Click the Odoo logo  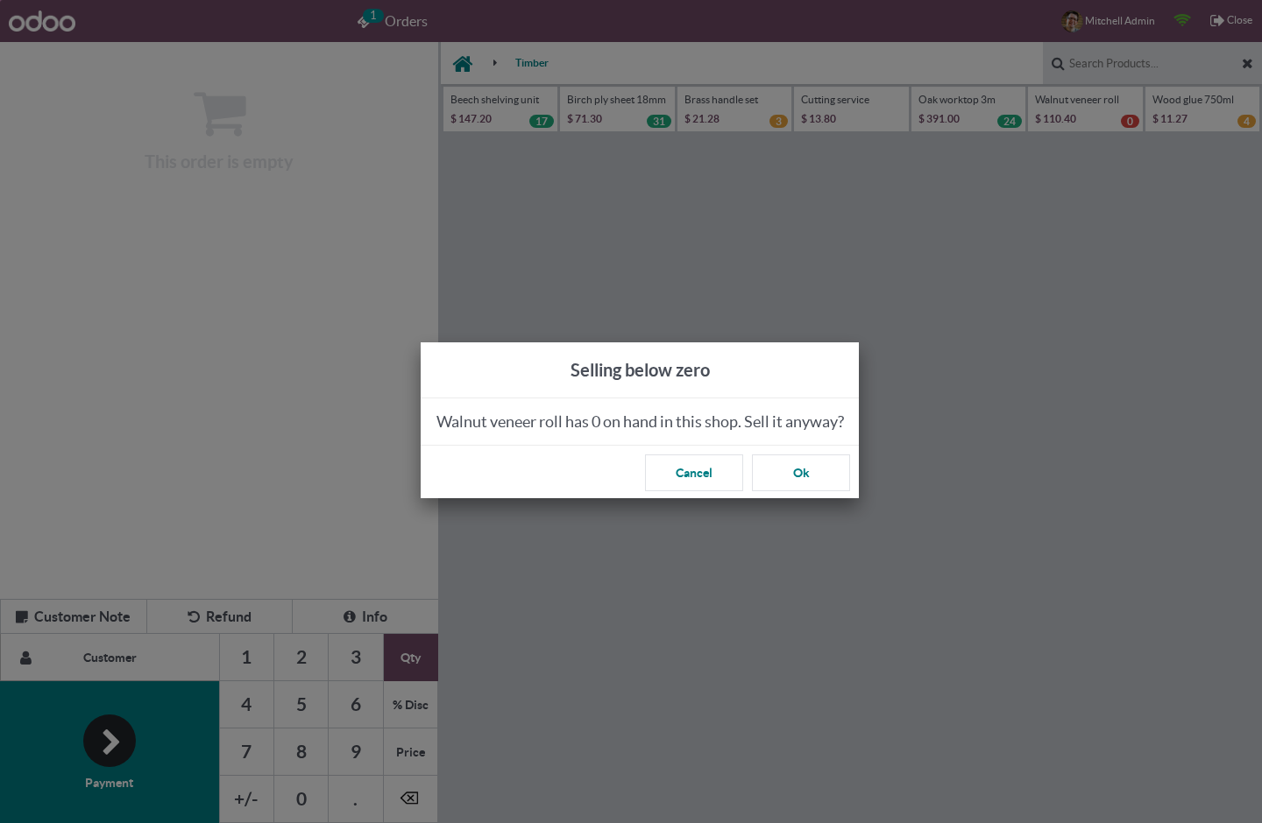pyautogui.click(x=42, y=21)
